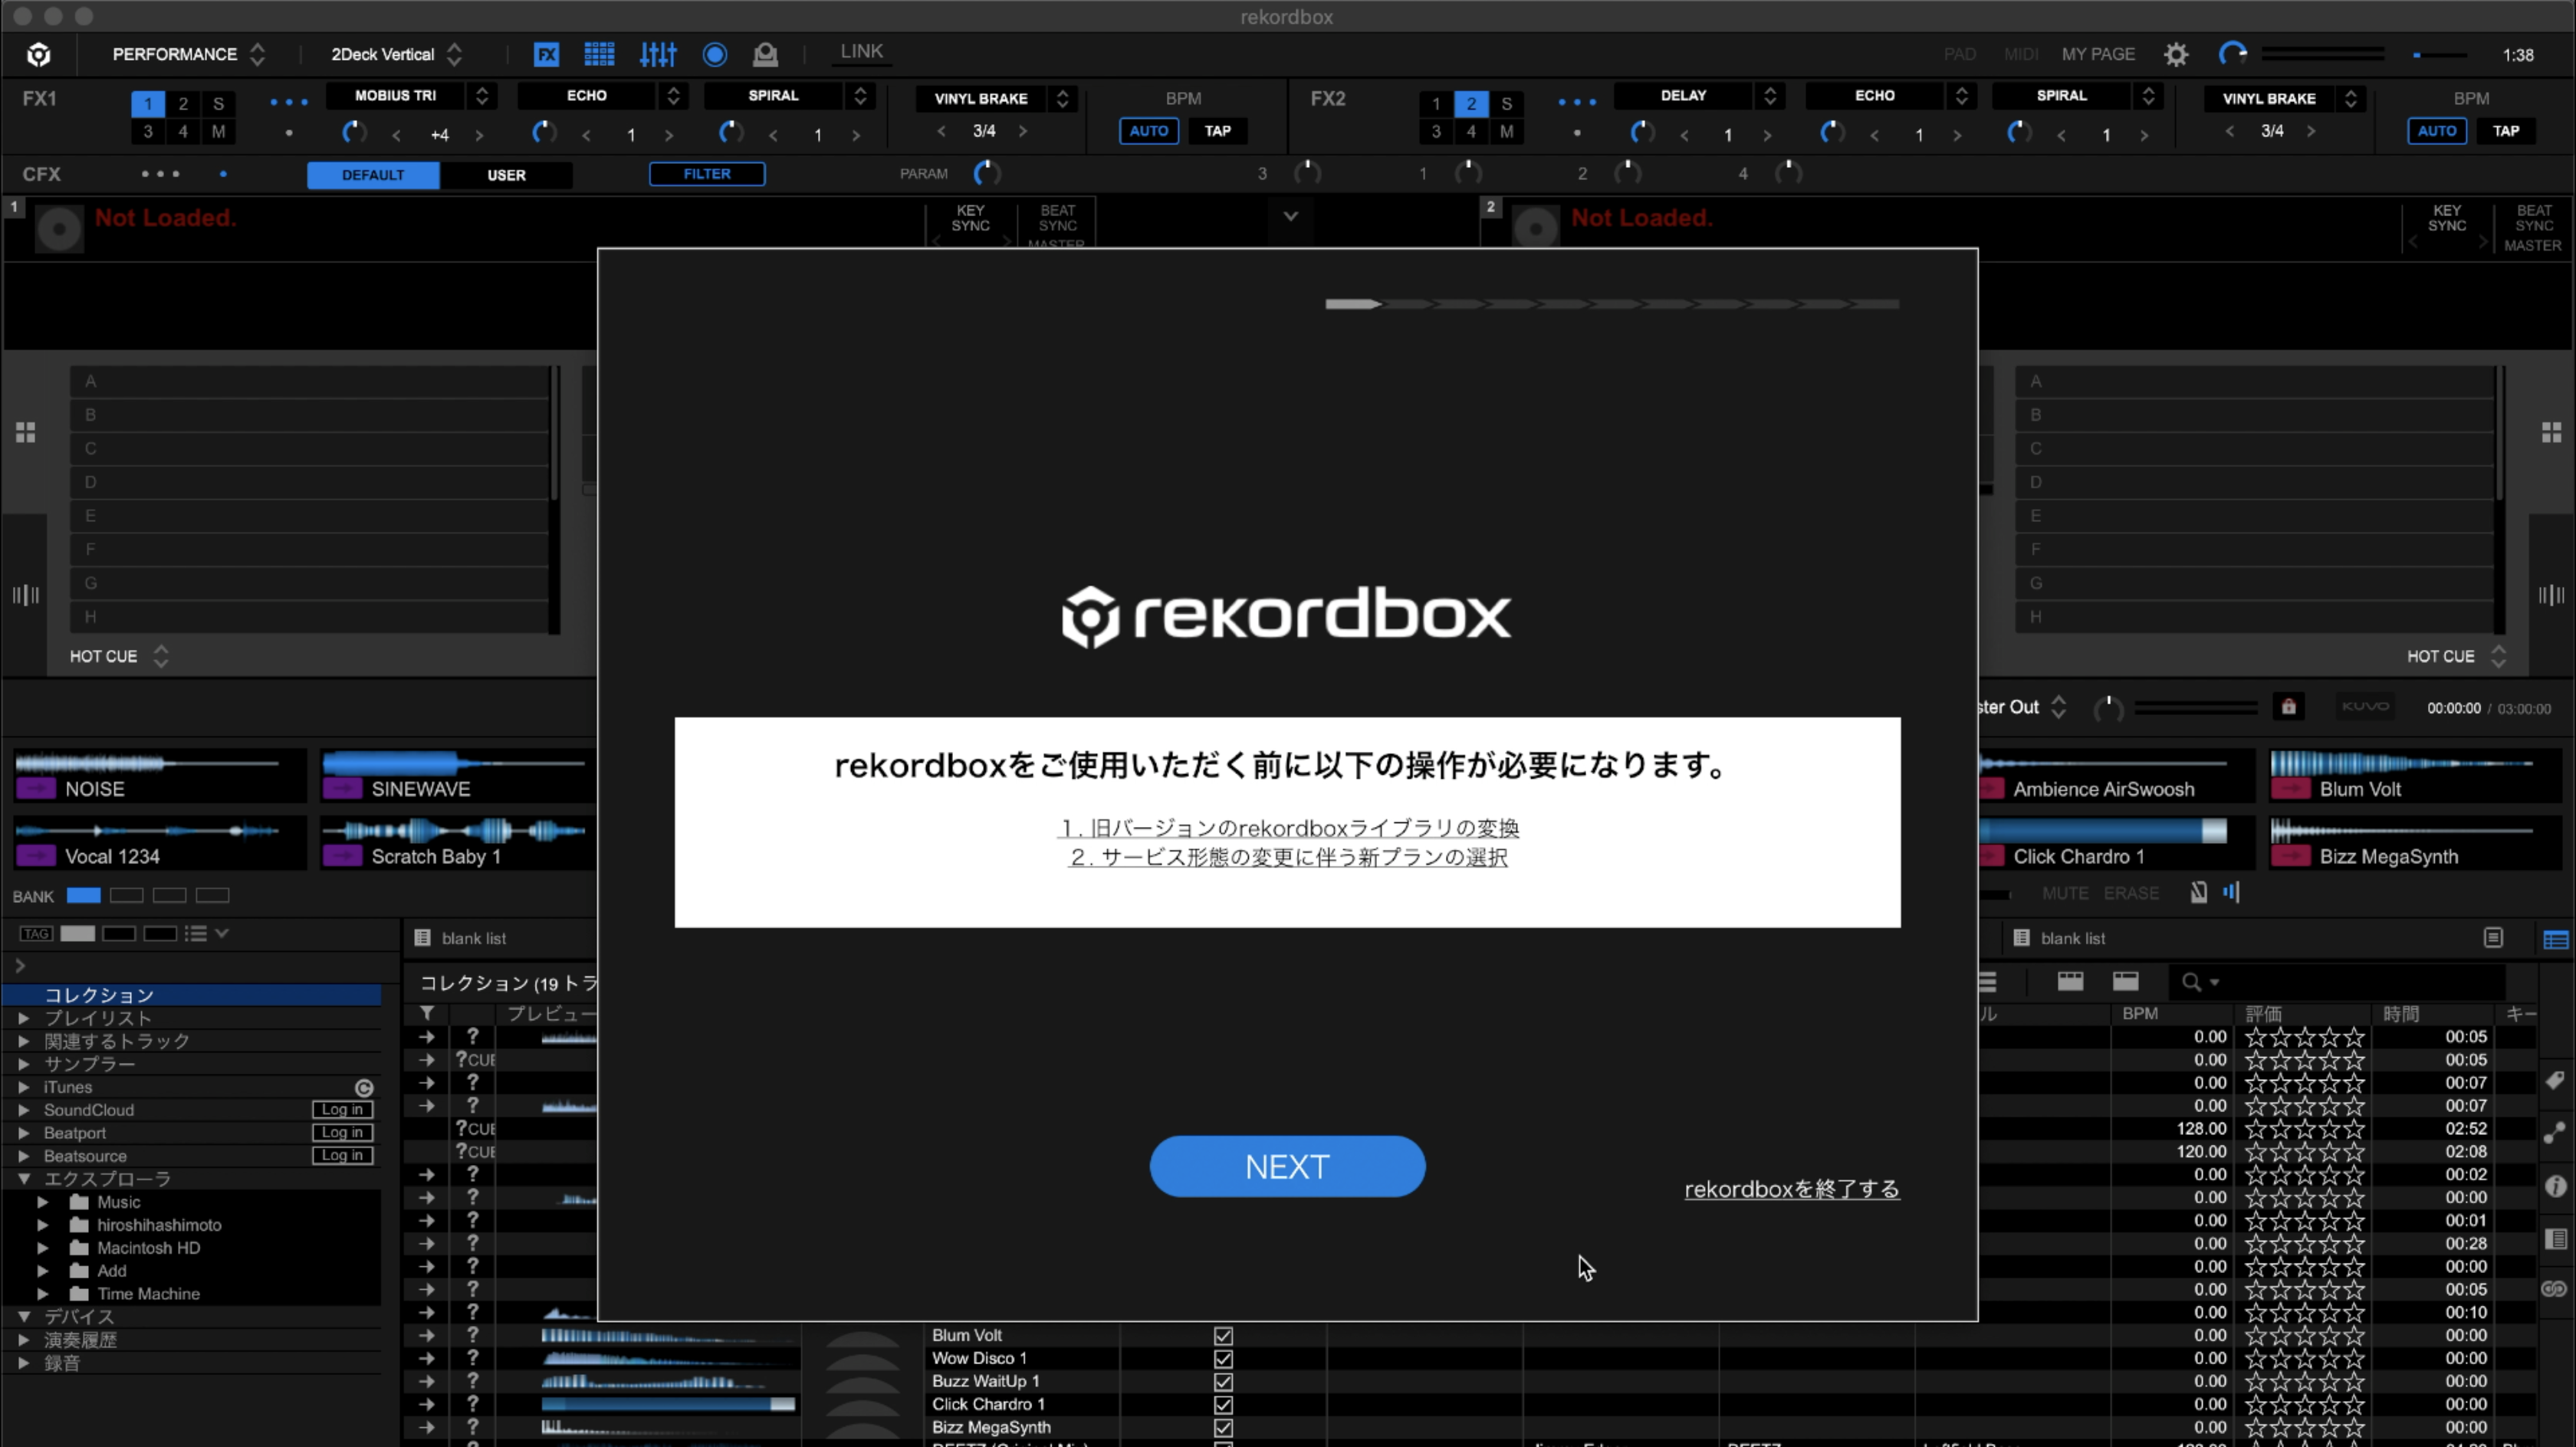
Task: Click the rekordboxを終了する link
Action: coord(1791,1189)
